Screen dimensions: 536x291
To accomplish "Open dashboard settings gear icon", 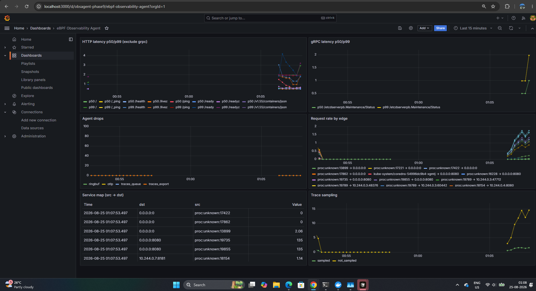I will click(411, 28).
